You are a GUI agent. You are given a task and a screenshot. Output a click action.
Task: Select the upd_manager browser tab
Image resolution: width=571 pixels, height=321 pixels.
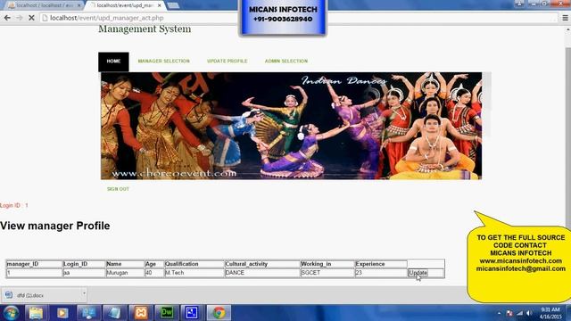click(126, 5)
